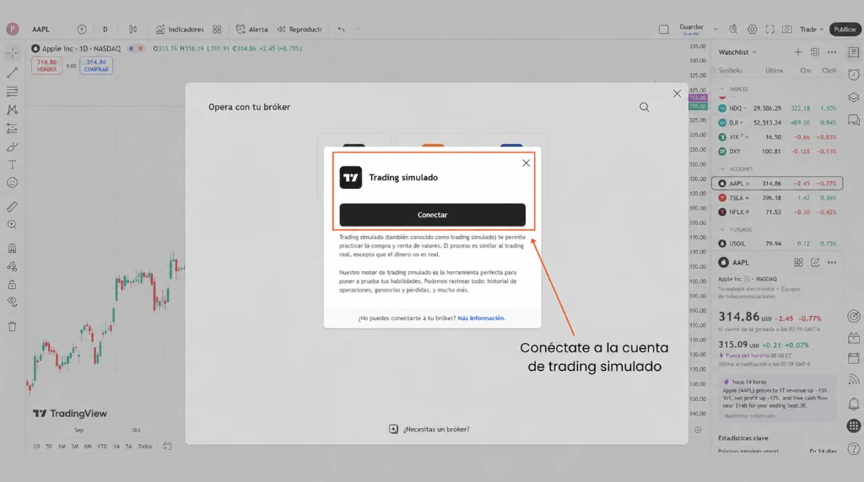Set the Todos date range

145,447
